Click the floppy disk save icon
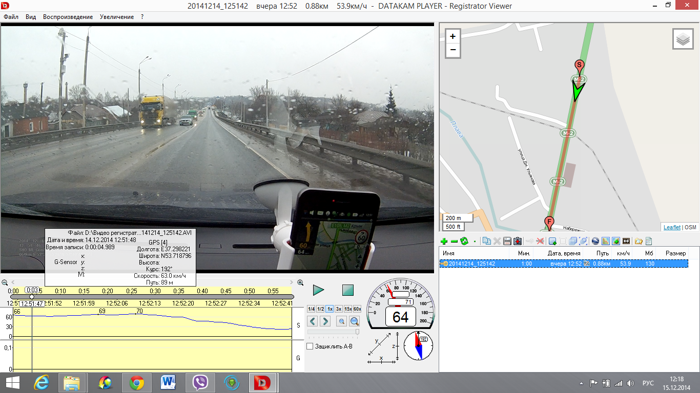The width and height of the screenshot is (700, 393). click(x=507, y=241)
